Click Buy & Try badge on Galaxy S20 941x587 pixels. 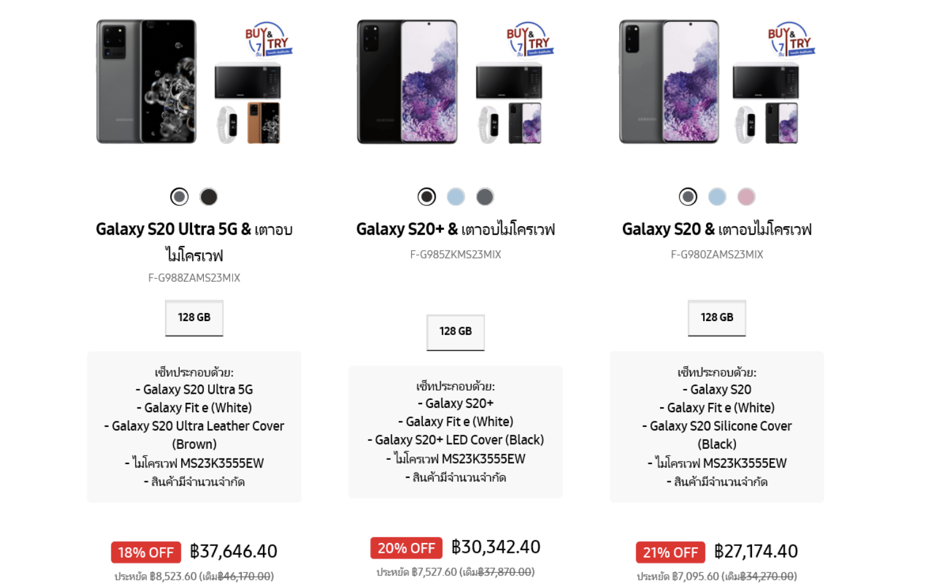(791, 40)
